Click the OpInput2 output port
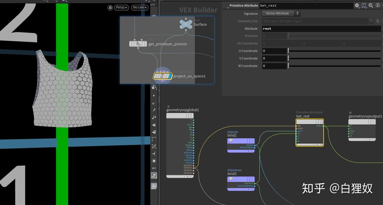The height and width of the screenshot is (205, 383). coord(194,168)
